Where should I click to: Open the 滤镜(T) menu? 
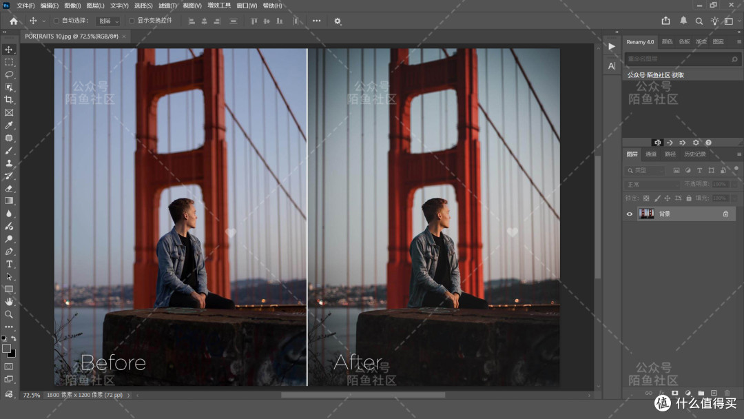pos(167,6)
